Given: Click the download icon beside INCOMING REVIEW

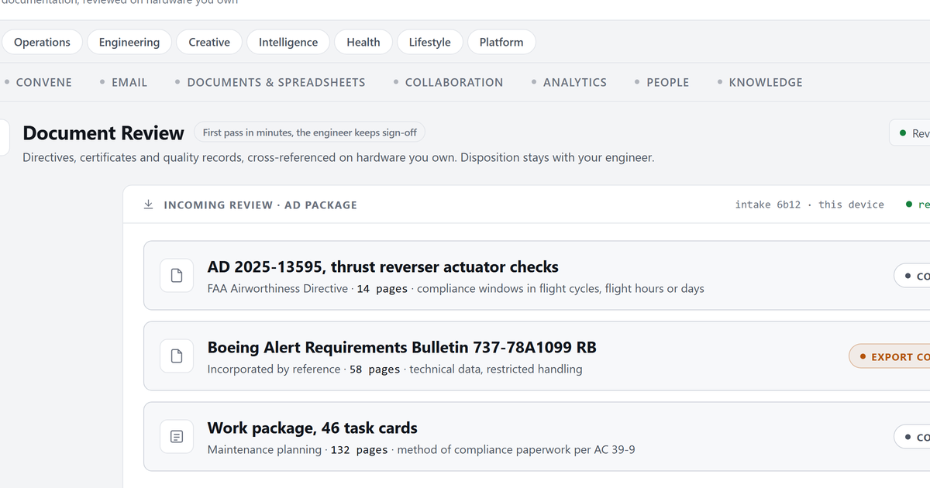Looking at the screenshot, I should click(x=148, y=204).
